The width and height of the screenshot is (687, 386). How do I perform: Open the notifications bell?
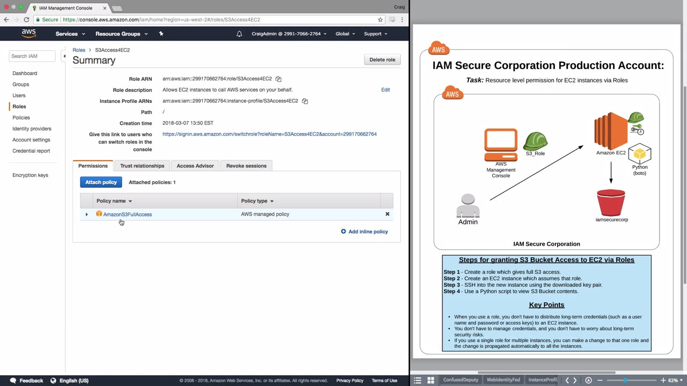[239, 34]
